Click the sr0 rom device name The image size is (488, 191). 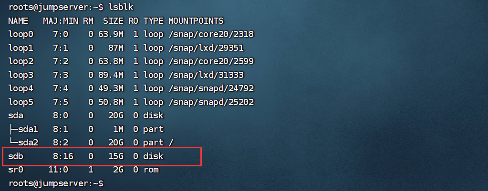click(x=16, y=170)
